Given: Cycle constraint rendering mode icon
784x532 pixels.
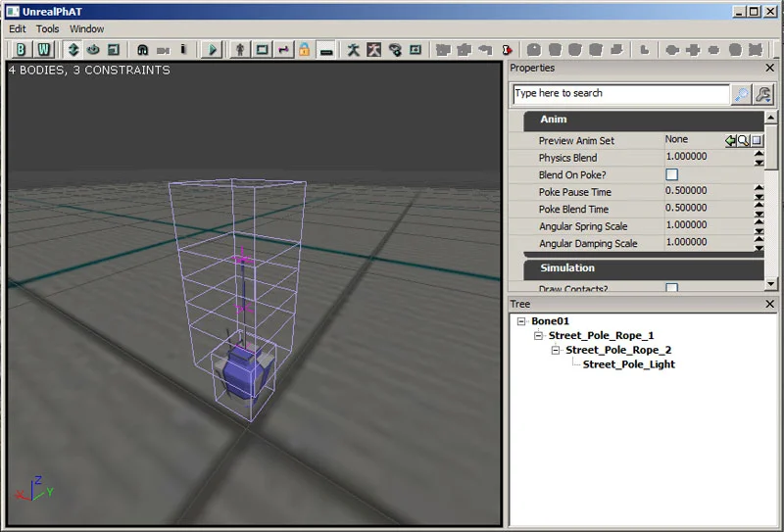Looking at the screenshot, I should (x=283, y=50).
